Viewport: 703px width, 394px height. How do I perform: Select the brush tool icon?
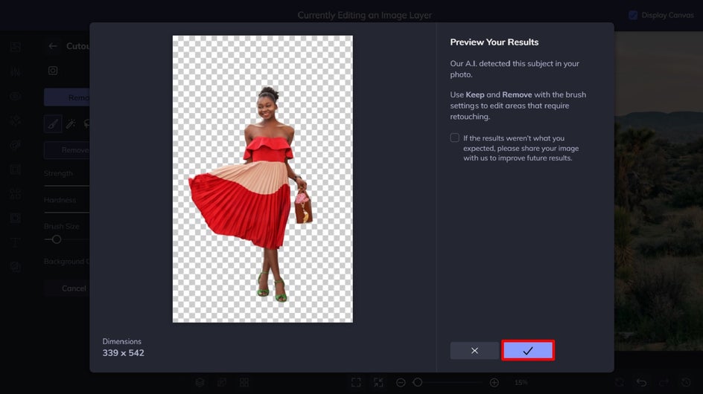(54, 123)
